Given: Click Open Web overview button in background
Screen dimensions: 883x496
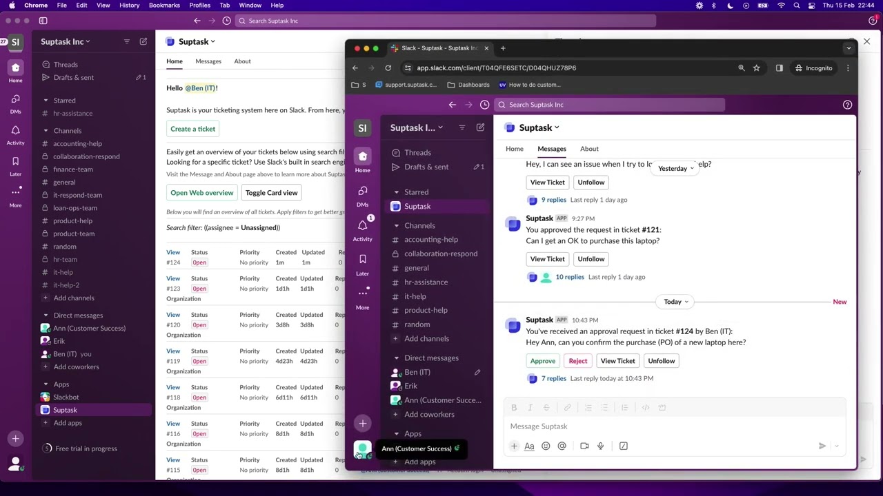Looking at the screenshot, I should [x=202, y=193].
